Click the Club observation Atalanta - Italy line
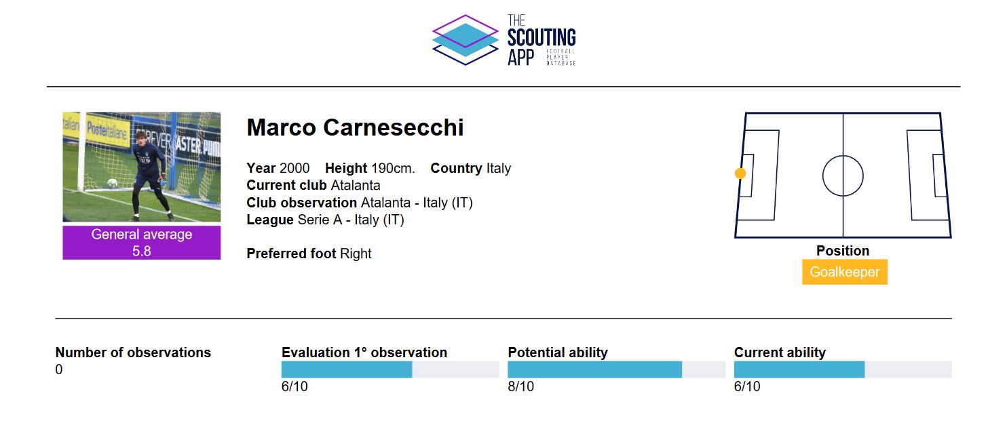Screen dimensions: 1007x427 (x=360, y=203)
